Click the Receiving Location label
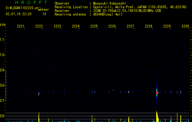 [71, 7]
